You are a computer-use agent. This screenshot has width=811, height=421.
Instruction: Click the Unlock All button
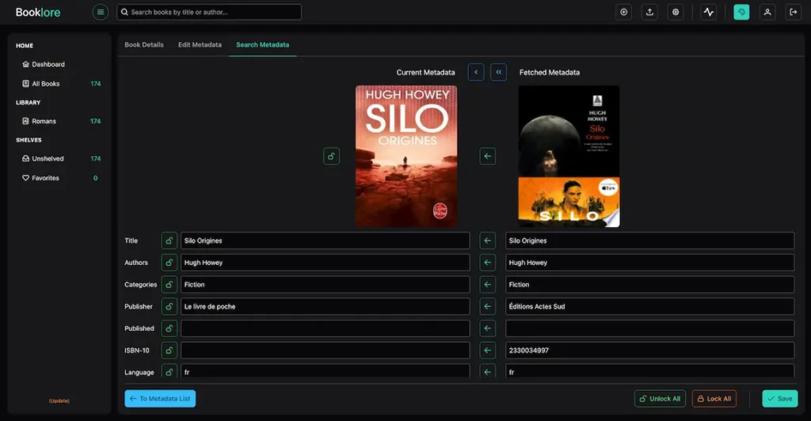coord(660,399)
